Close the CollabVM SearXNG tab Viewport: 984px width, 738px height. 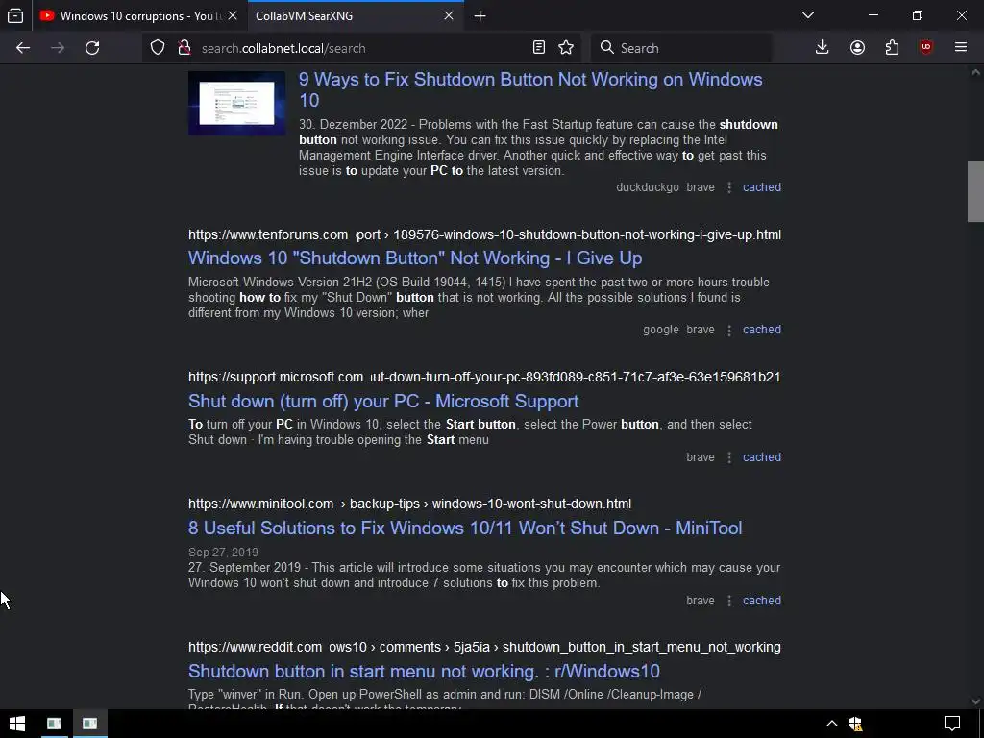pos(449,16)
